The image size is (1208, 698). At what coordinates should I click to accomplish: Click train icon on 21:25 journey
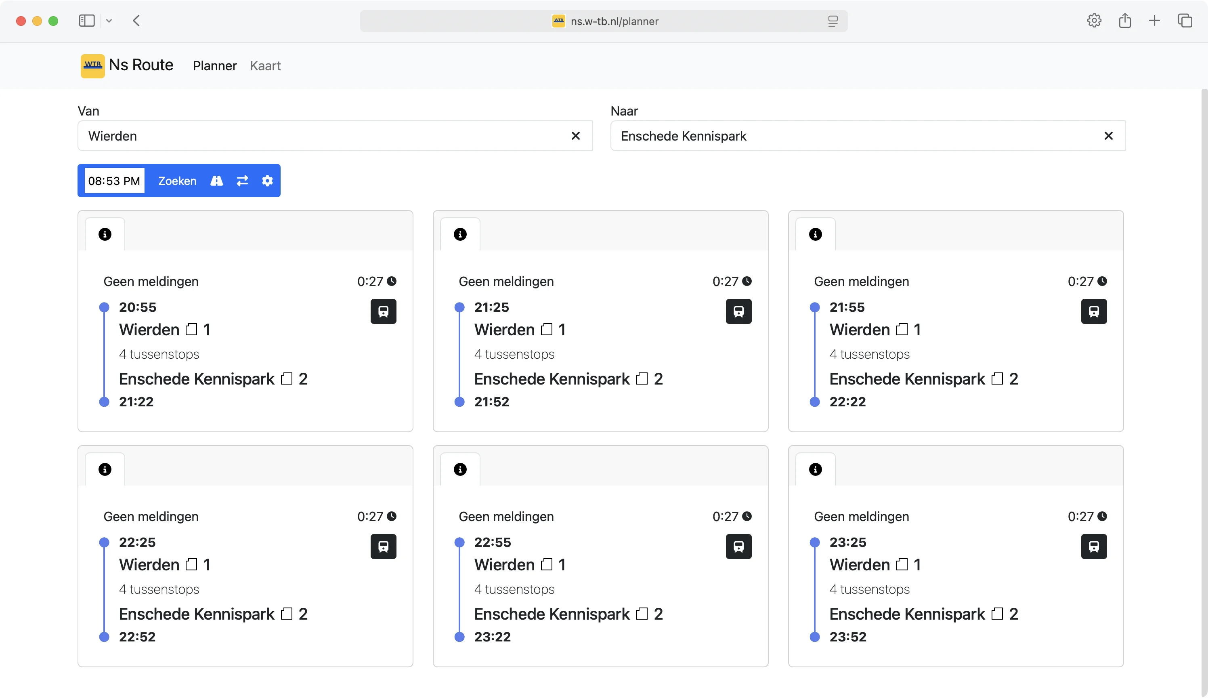coord(738,311)
